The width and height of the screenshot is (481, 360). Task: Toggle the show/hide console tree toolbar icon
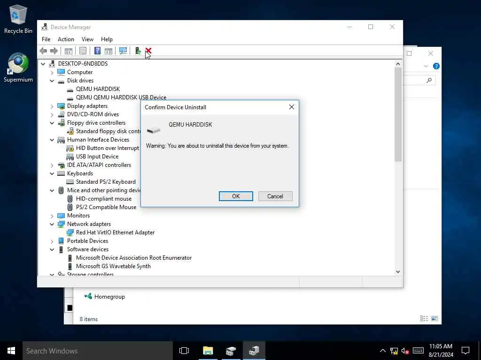(69, 51)
